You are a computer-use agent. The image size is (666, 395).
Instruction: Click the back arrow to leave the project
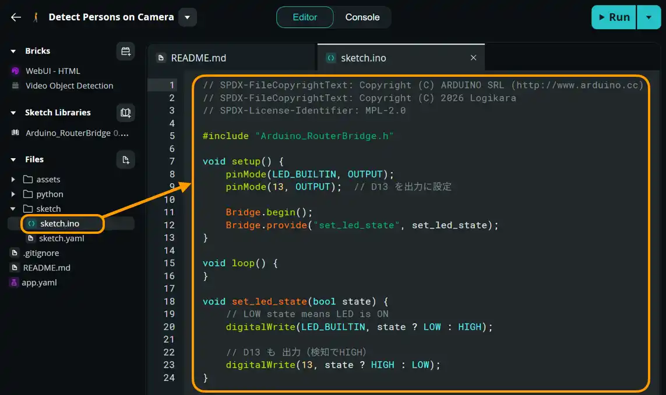[16, 17]
